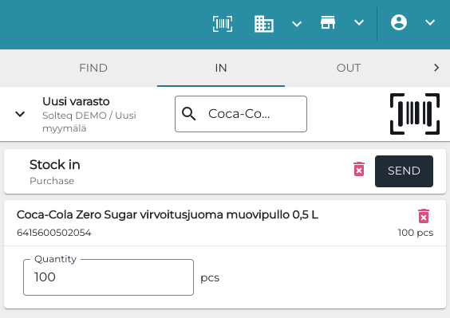Expand the Uusi varasto warehouse selector
Screen dimensions: 450x318
coord(20,114)
